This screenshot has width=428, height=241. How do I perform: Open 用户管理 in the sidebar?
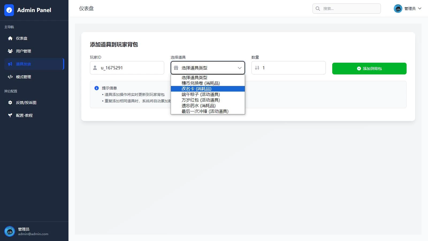pos(24,51)
